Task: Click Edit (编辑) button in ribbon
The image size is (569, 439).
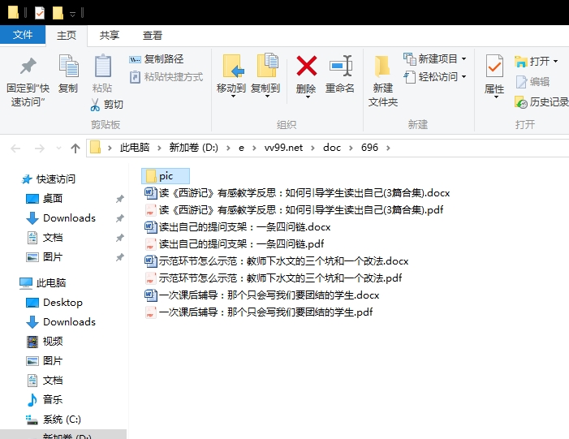Action: point(532,82)
